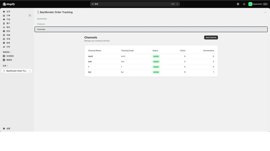Open the 客户 customers section
This screenshot has width=270, height=151.
[8, 23]
